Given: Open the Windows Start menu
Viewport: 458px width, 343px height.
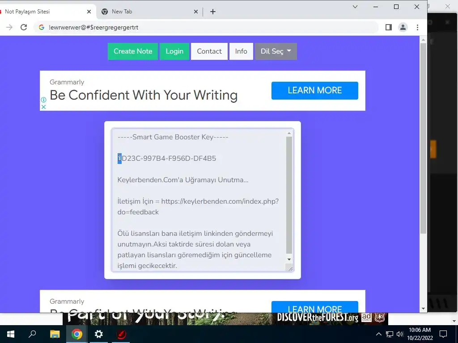Looking at the screenshot, I should (x=11, y=334).
